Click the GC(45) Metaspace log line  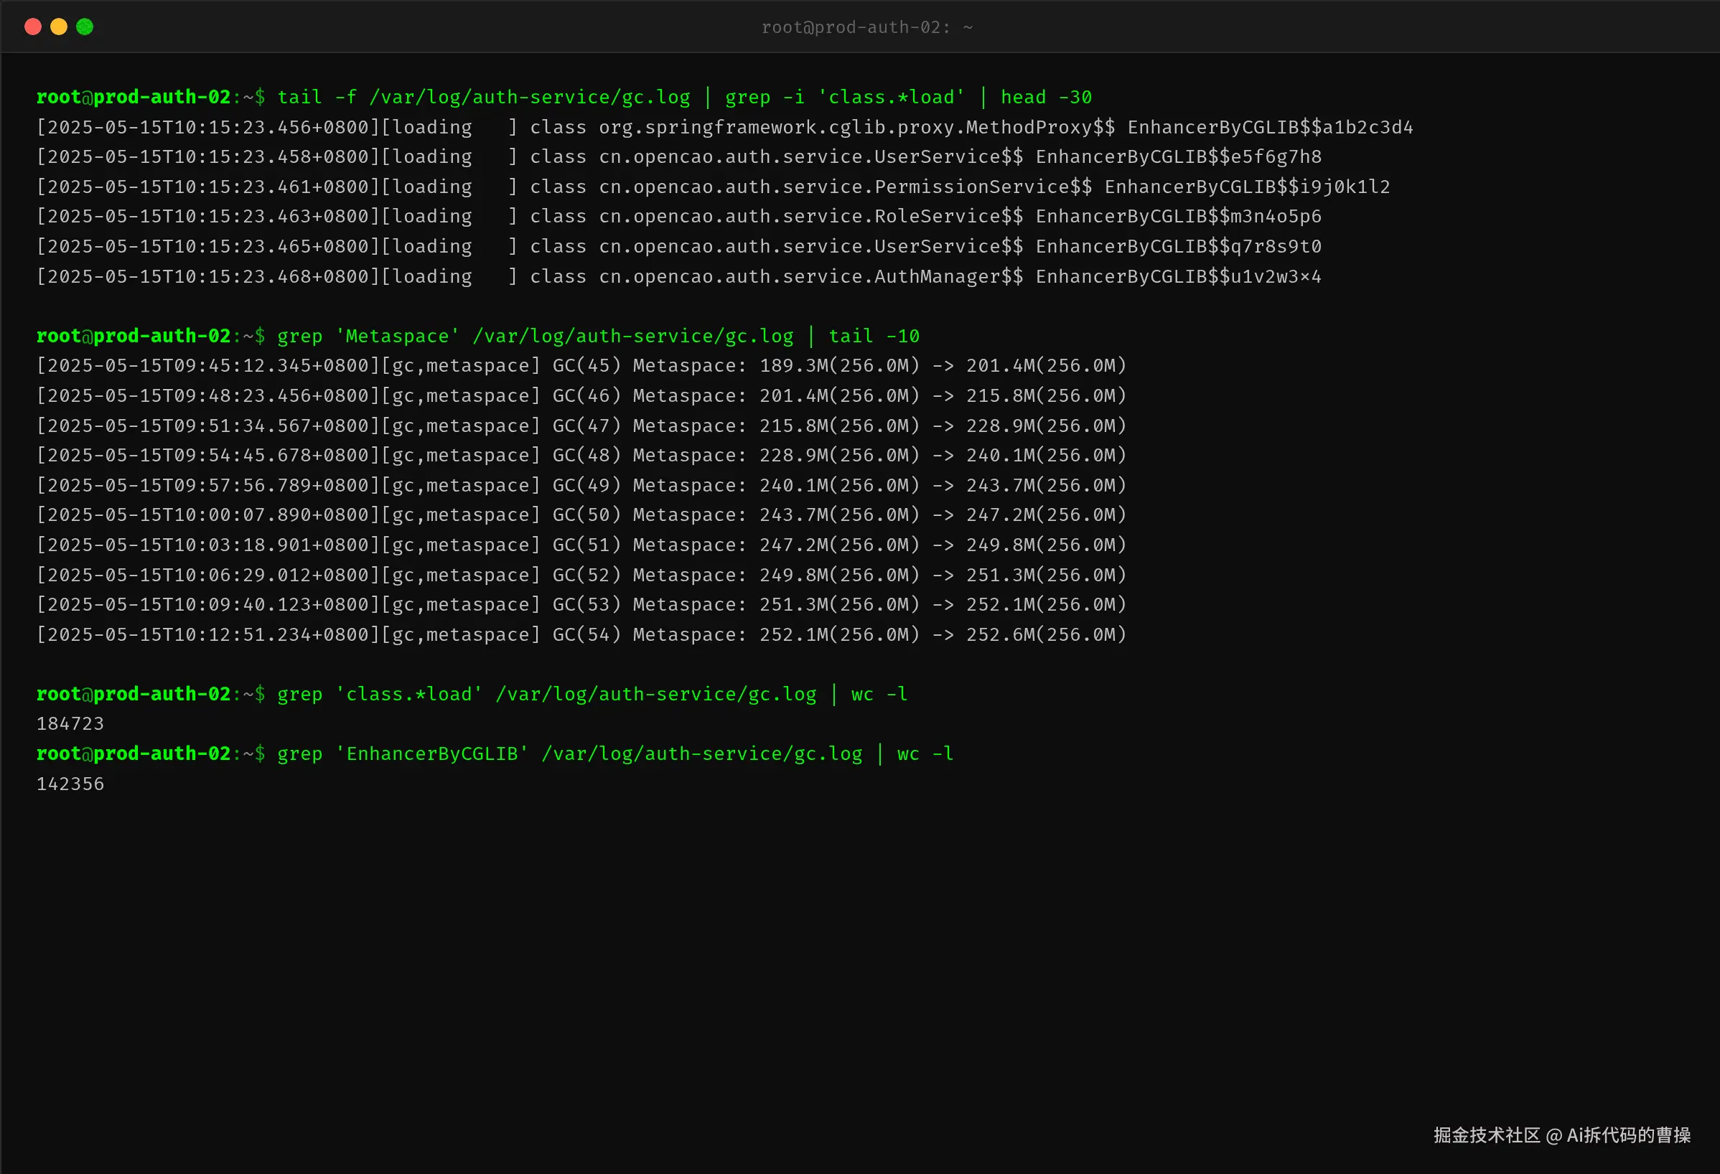click(581, 365)
